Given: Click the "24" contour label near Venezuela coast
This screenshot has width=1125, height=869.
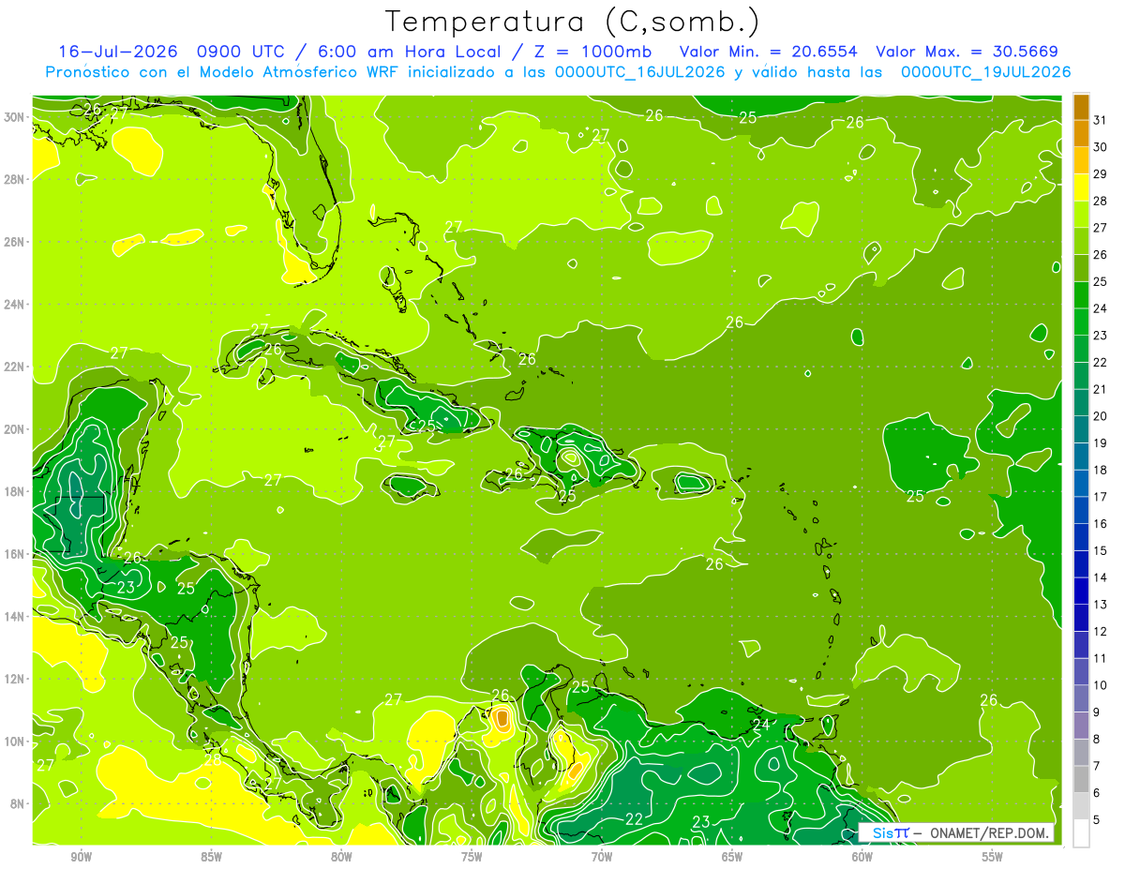Looking at the screenshot, I should click(x=761, y=725).
